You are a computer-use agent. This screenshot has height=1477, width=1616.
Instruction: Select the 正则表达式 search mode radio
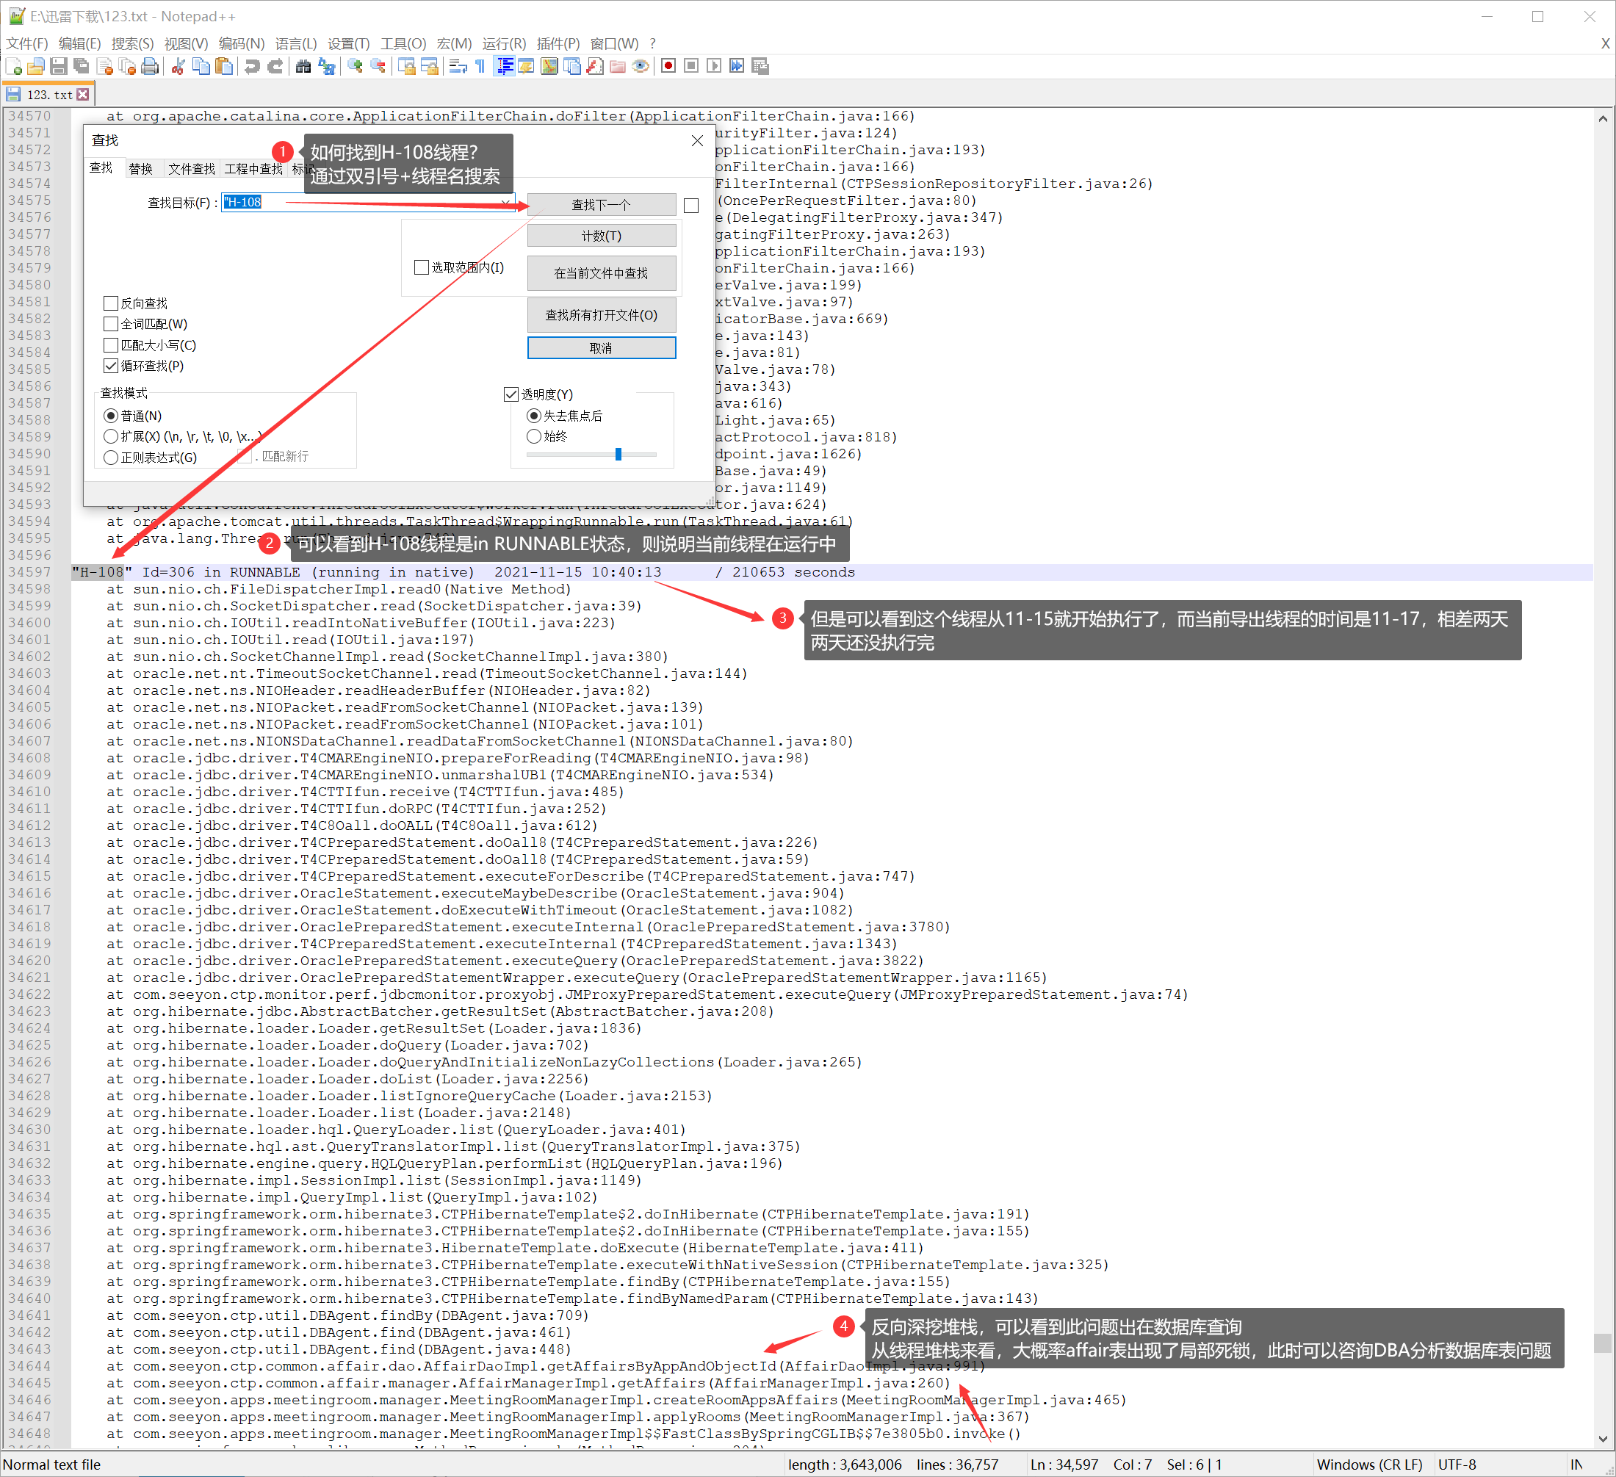(x=112, y=458)
